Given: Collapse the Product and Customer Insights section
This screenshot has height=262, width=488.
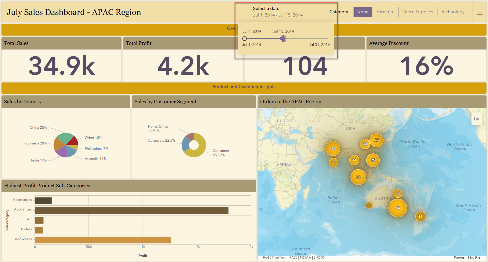Looking at the screenshot, I should coord(244,87).
